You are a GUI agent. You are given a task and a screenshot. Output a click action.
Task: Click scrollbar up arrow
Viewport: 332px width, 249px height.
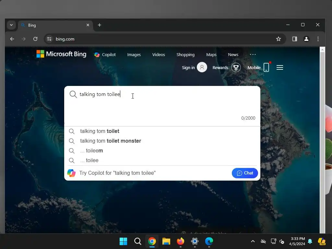click(322, 50)
